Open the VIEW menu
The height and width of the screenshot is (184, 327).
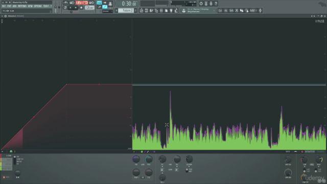[30, 6]
